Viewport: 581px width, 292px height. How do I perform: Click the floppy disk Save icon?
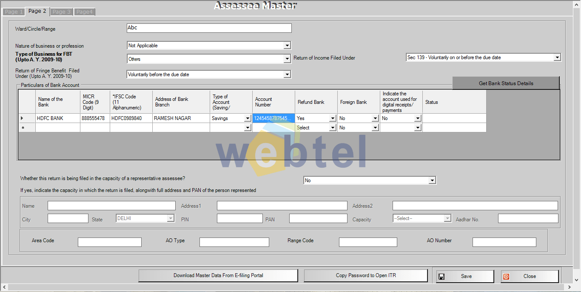pos(441,276)
